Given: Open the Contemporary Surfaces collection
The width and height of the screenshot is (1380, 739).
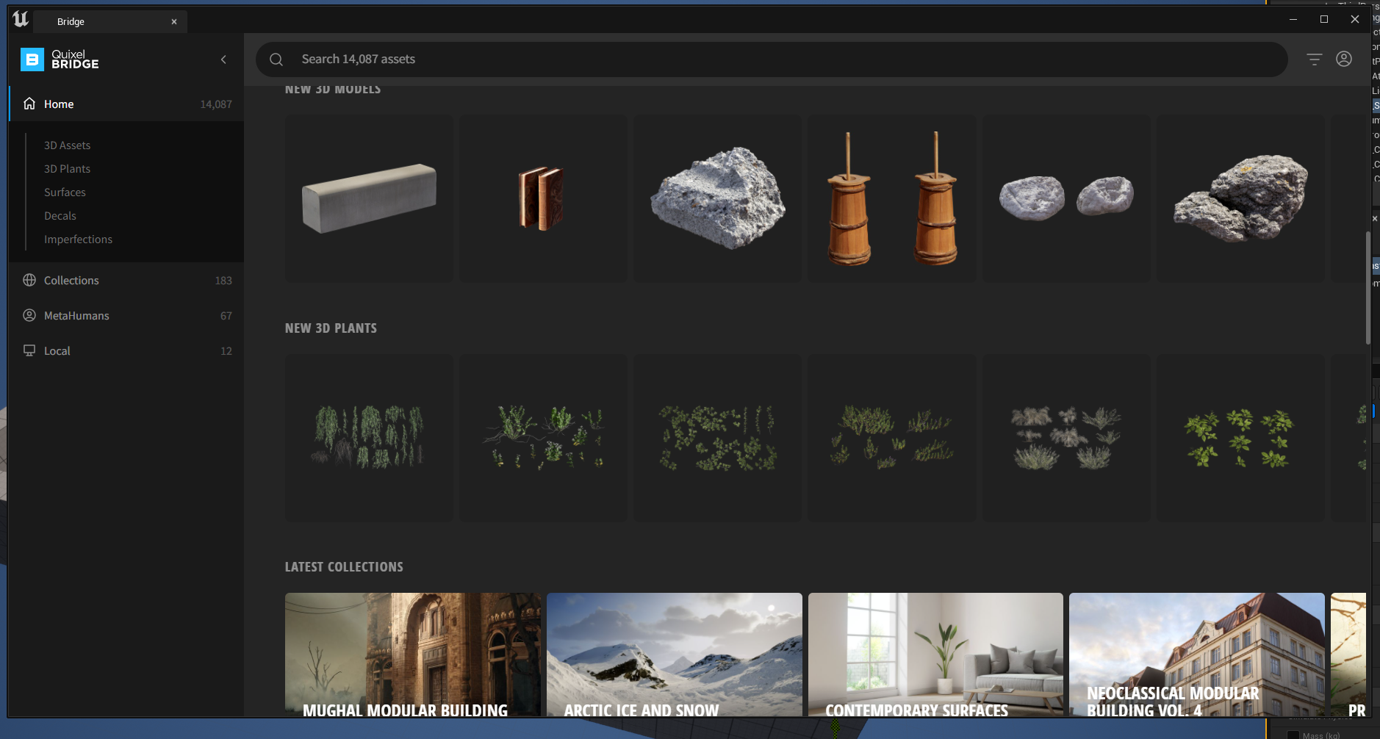Looking at the screenshot, I should 935,655.
